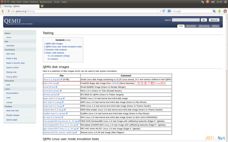Open the Tools menu
228x142 pixels.
click(57, 2)
